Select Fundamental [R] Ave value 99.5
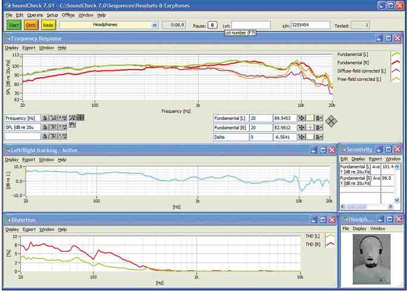 [x=387, y=178]
